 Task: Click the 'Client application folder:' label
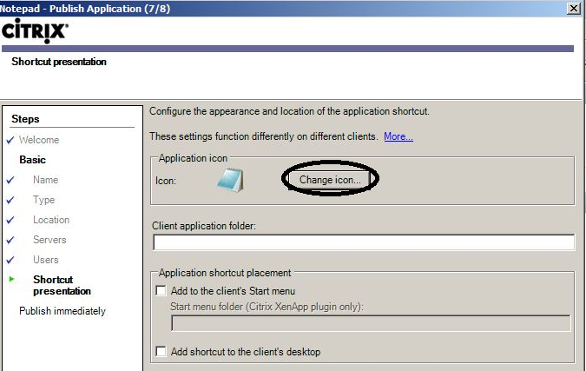pyautogui.click(x=204, y=226)
